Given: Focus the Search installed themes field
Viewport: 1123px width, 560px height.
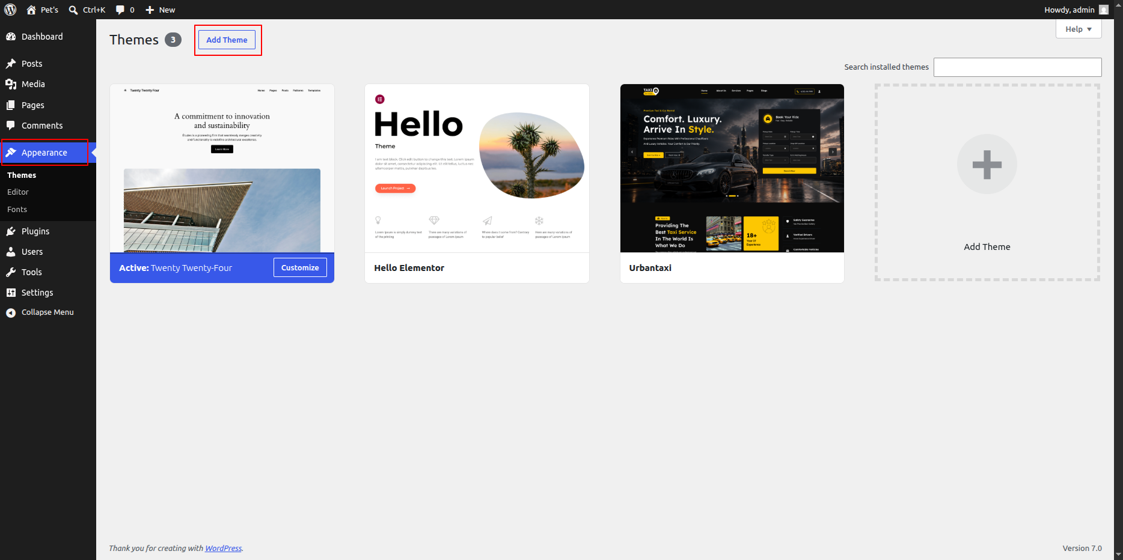Looking at the screenshot, I should coord(1017,67).
